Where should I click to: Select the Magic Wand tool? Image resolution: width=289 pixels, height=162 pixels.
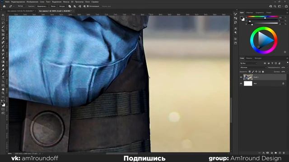click(3, 27)
